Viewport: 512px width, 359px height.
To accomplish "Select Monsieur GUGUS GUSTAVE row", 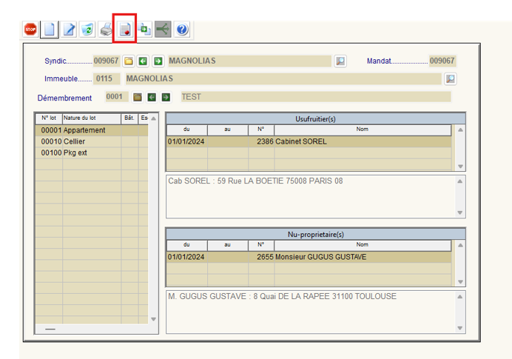I will (308, 257).
